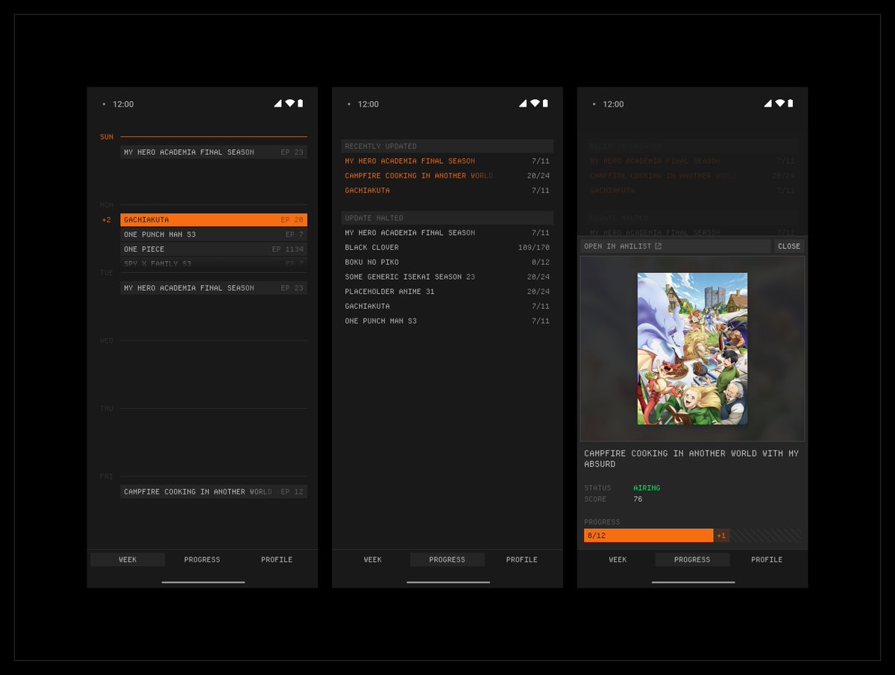
Task: Open PROFILE tab on the detail phone
Action: pos(767,559)
